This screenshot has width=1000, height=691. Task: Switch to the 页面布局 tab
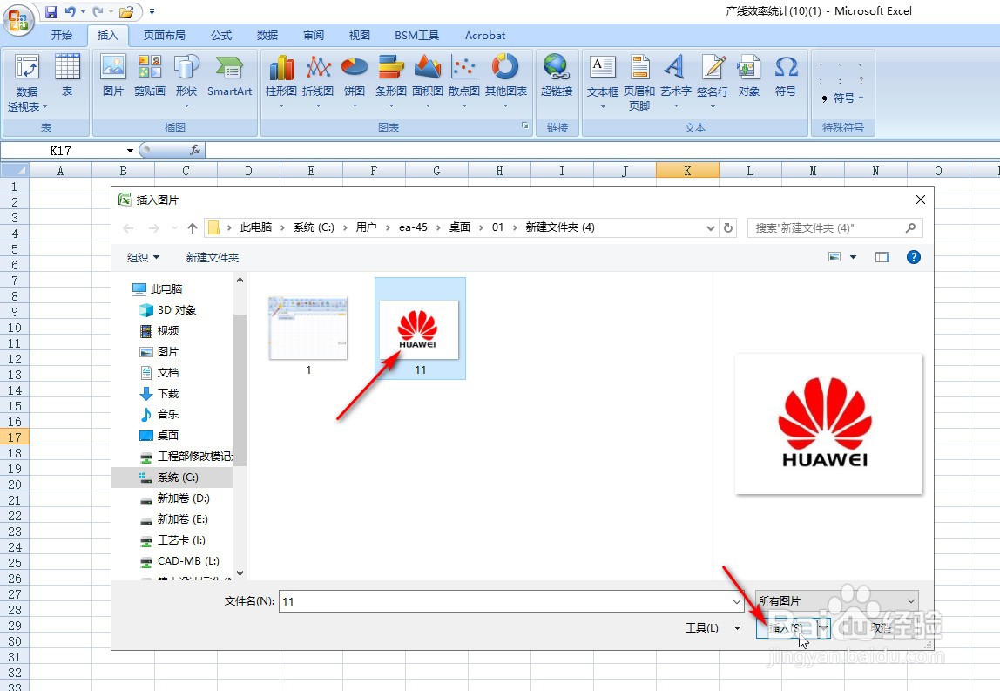[x=165, y=36]
